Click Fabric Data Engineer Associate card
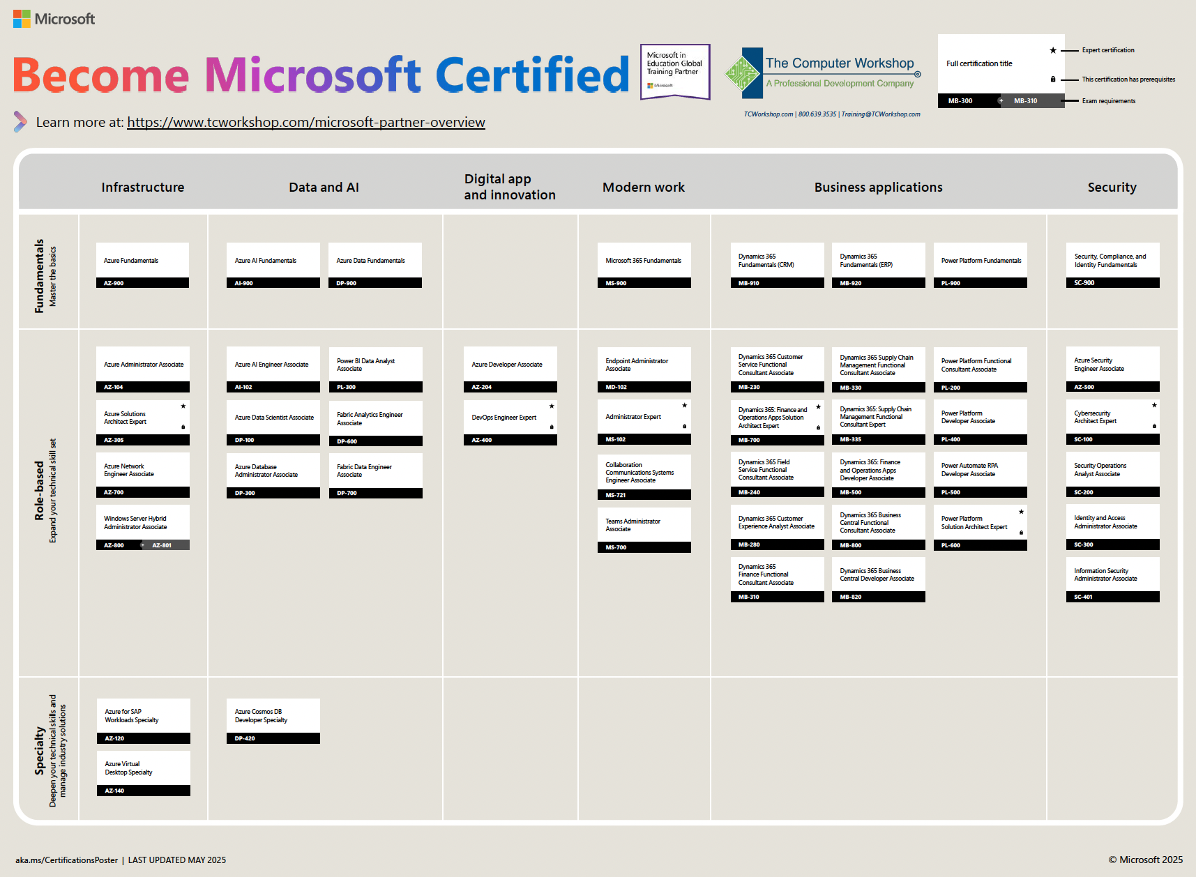1196x877 pixels. (x=375, y=475)
